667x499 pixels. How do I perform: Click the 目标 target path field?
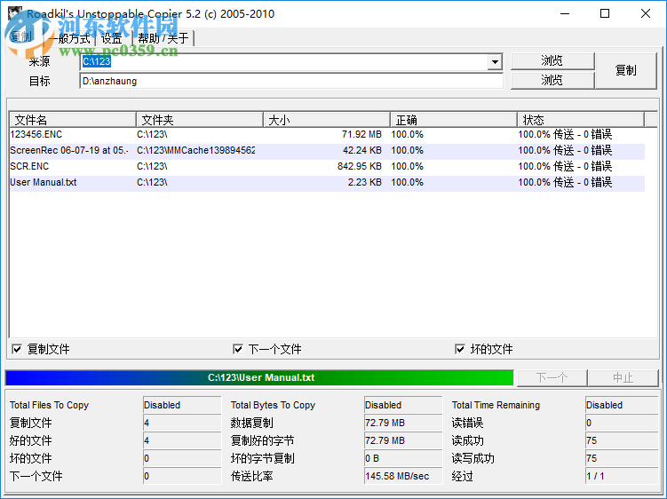tap(291, 81)
